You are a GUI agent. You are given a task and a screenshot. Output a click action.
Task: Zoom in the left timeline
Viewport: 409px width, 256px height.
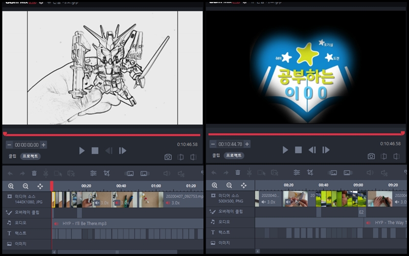pos(11,186)
